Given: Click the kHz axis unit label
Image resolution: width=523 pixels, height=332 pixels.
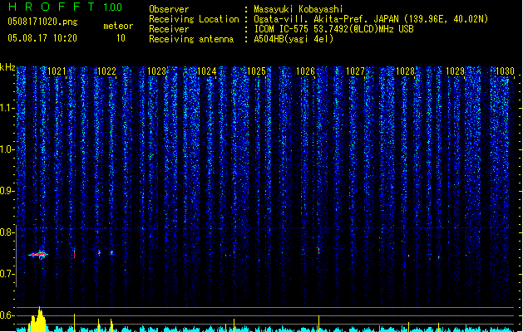Looking at the screenshot, I should point(7,67).
